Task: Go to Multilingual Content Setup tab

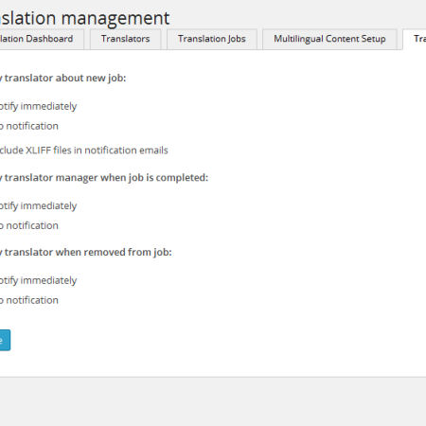Action: [x=329, y=39]
